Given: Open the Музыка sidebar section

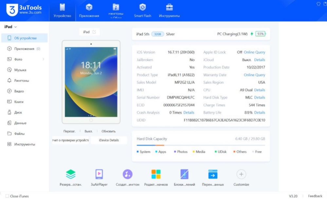Looking at the screenshot, I should click(25, 70).
